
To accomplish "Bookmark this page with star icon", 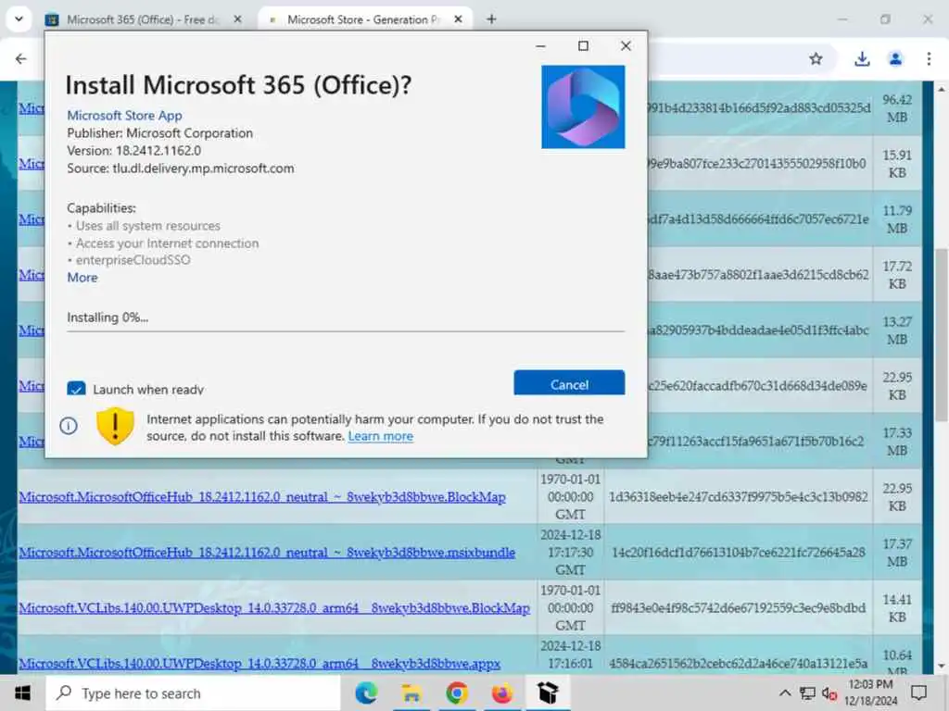I will [816, 58].
